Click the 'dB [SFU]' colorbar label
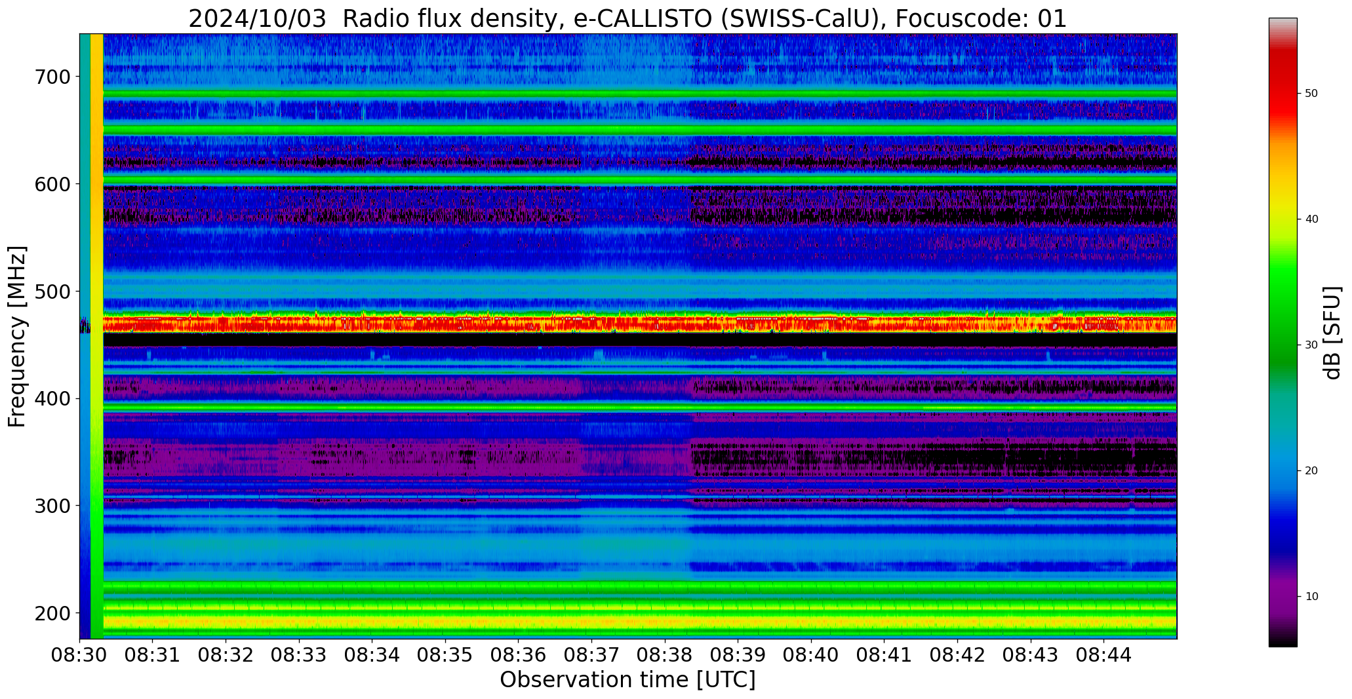This screenshot has height=699, width=1352. [1332, 332]
